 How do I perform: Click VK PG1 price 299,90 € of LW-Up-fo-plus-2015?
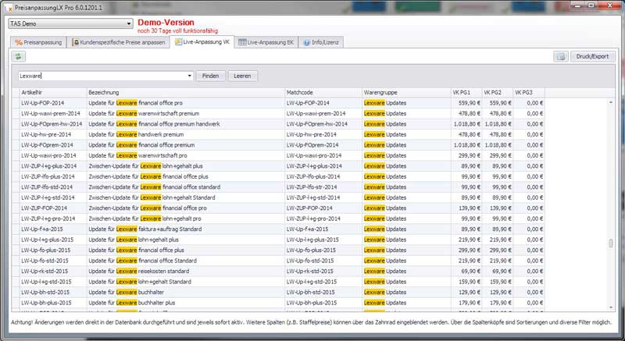470,250
